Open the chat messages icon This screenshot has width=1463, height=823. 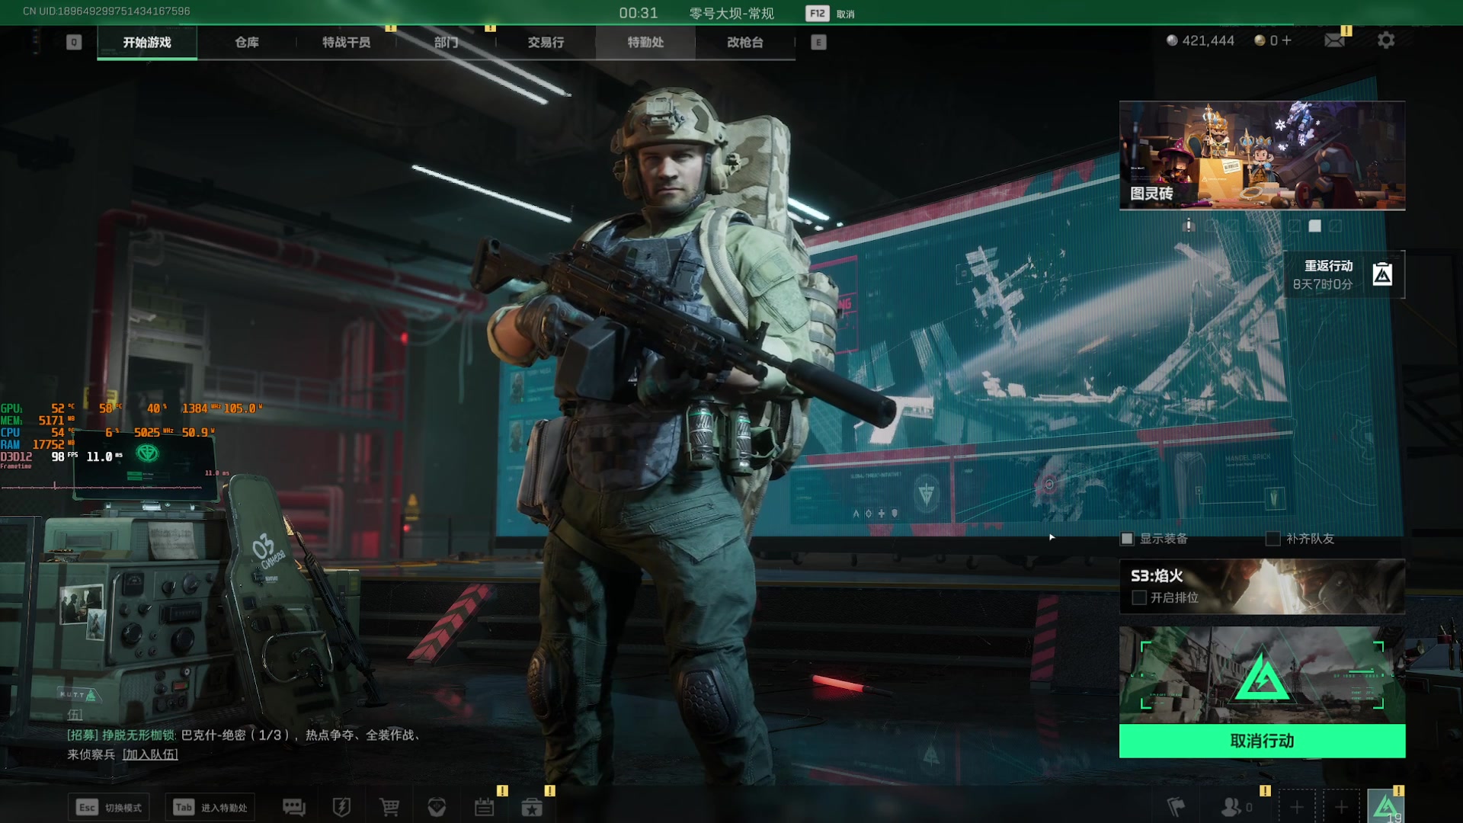click(294, 807)
